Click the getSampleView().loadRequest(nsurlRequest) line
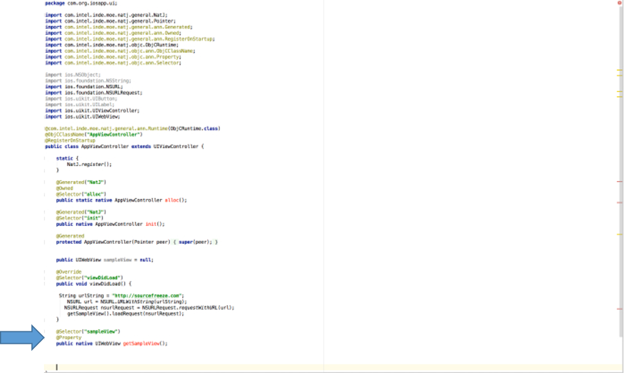This screenshot has width=624, height=373. tap(126, 314)
